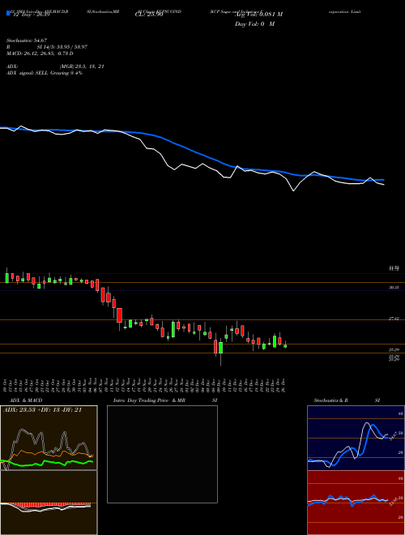
Task: Click the 27.52 price level label
Action: coord(394,319)
